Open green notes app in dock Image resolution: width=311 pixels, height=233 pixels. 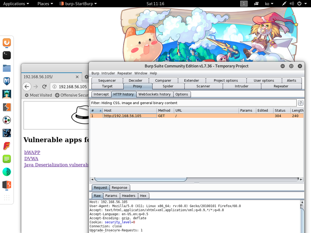point(7,159)
